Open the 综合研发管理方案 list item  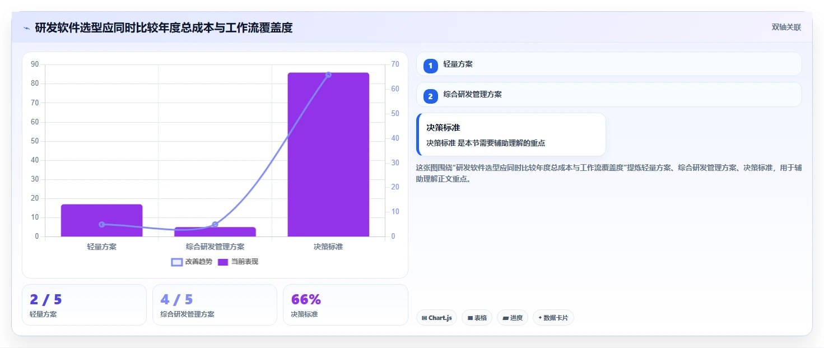(609, 94)
